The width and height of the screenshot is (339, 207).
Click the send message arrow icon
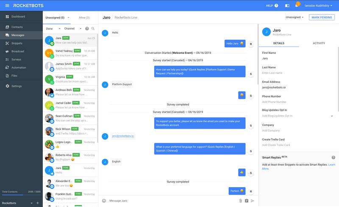click(252, 201)
